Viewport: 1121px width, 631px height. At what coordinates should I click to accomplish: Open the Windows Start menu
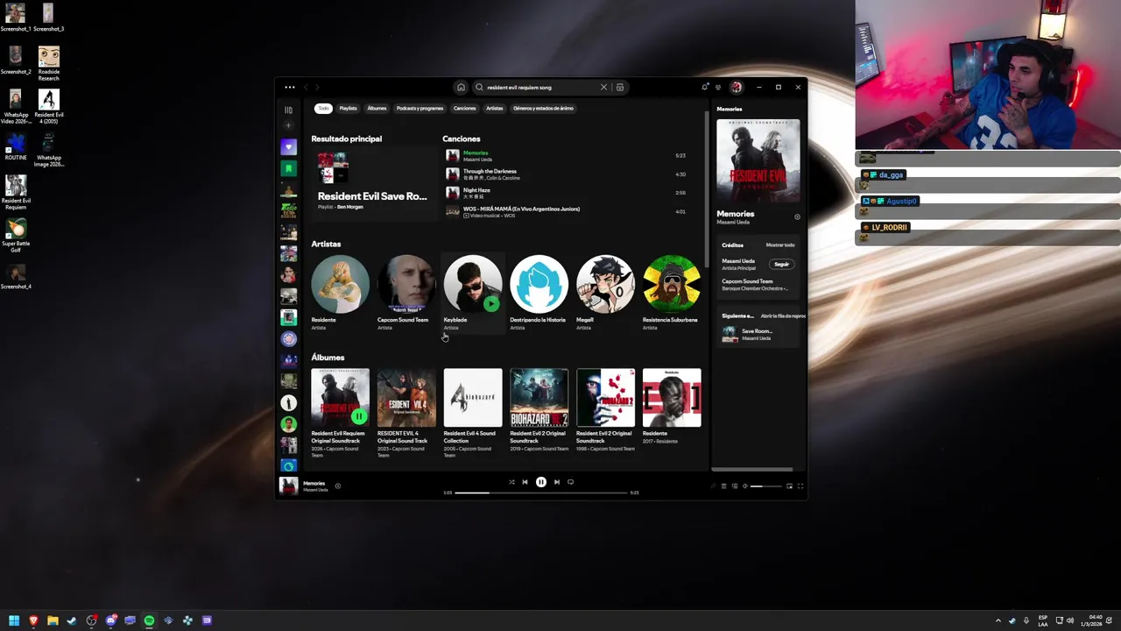14,620
